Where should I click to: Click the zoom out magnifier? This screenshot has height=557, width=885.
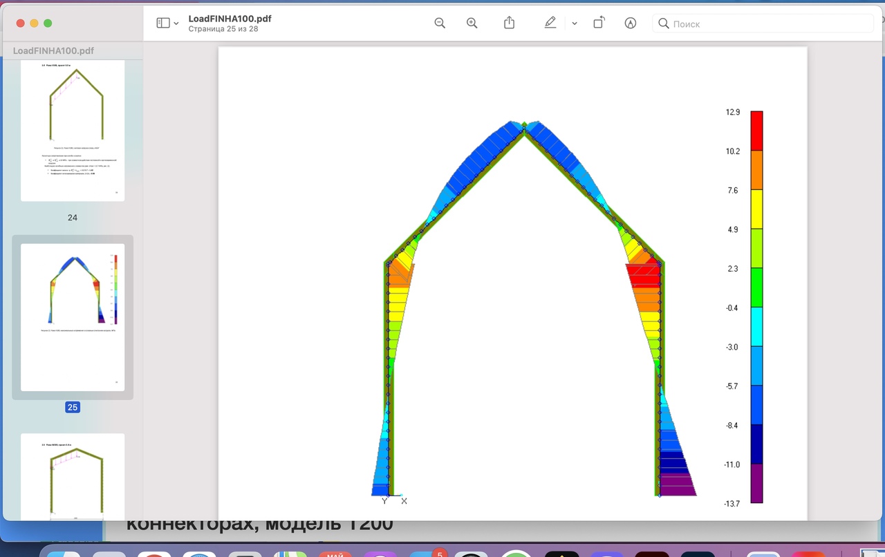point(440,23)
